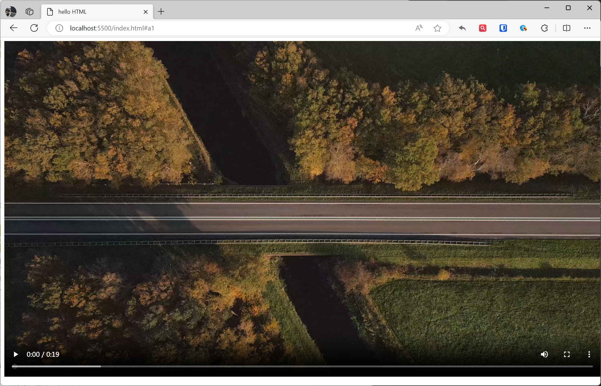Select the hello HTML tab
The width and height of the screenshot is (601, 386).
(x=93, y=12)
